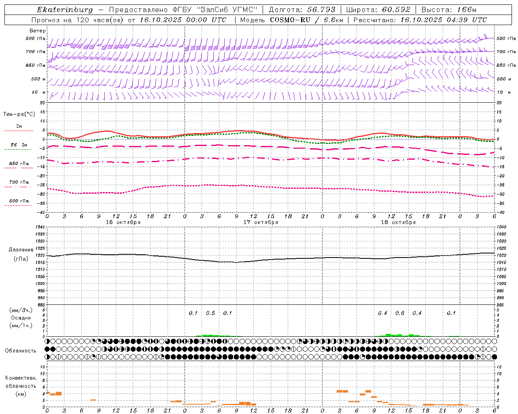The image size is (518, 414).
Task: Select the forecast start "16.10.2025 00:00 UTC"
Action: click(183, 20)
